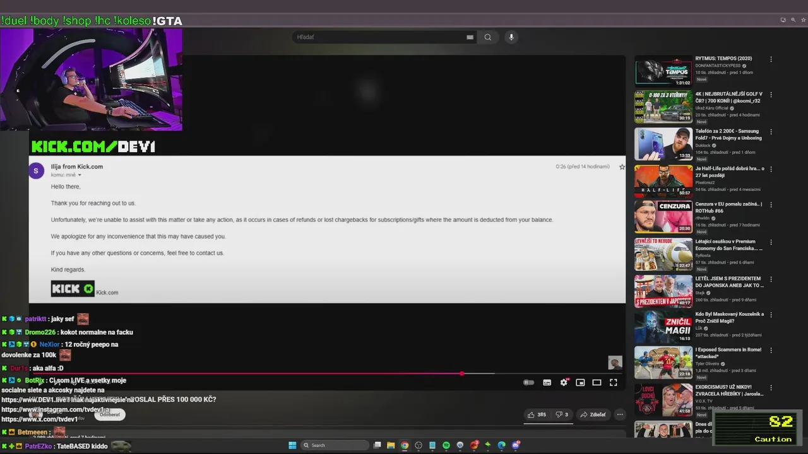Expand the 'komu: mne' recipient details arrow

(x=80, y=175)
